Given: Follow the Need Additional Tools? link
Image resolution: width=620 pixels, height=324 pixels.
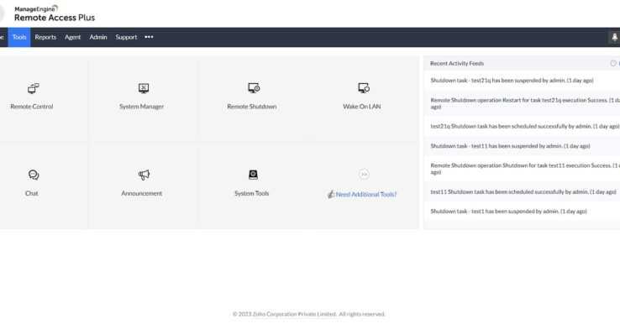Looking at the screenshot, I should (365, 195).
